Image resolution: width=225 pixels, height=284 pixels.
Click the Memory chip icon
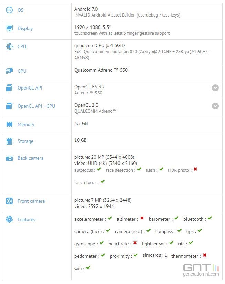coord(9,124)
